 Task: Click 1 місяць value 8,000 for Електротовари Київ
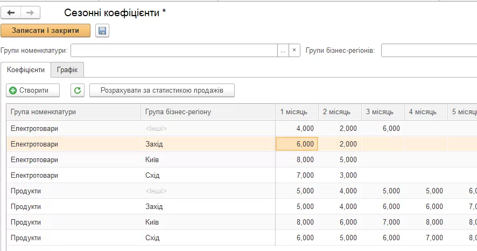[x=297, y=160]
